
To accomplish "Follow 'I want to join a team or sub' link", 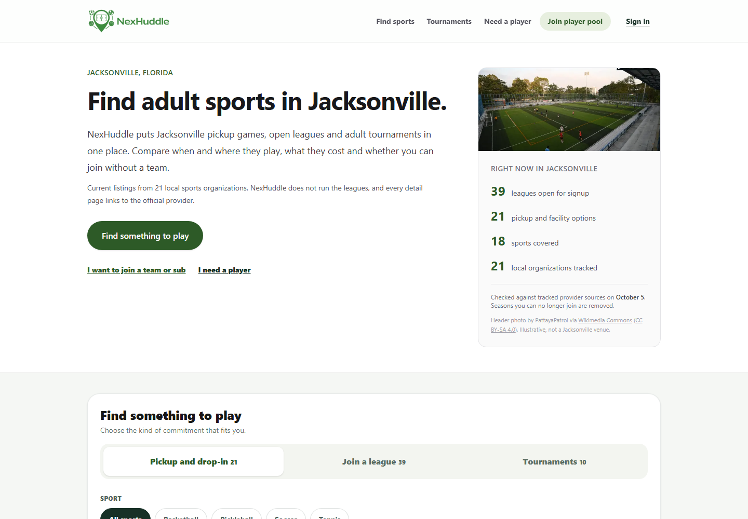I will 137,270.
